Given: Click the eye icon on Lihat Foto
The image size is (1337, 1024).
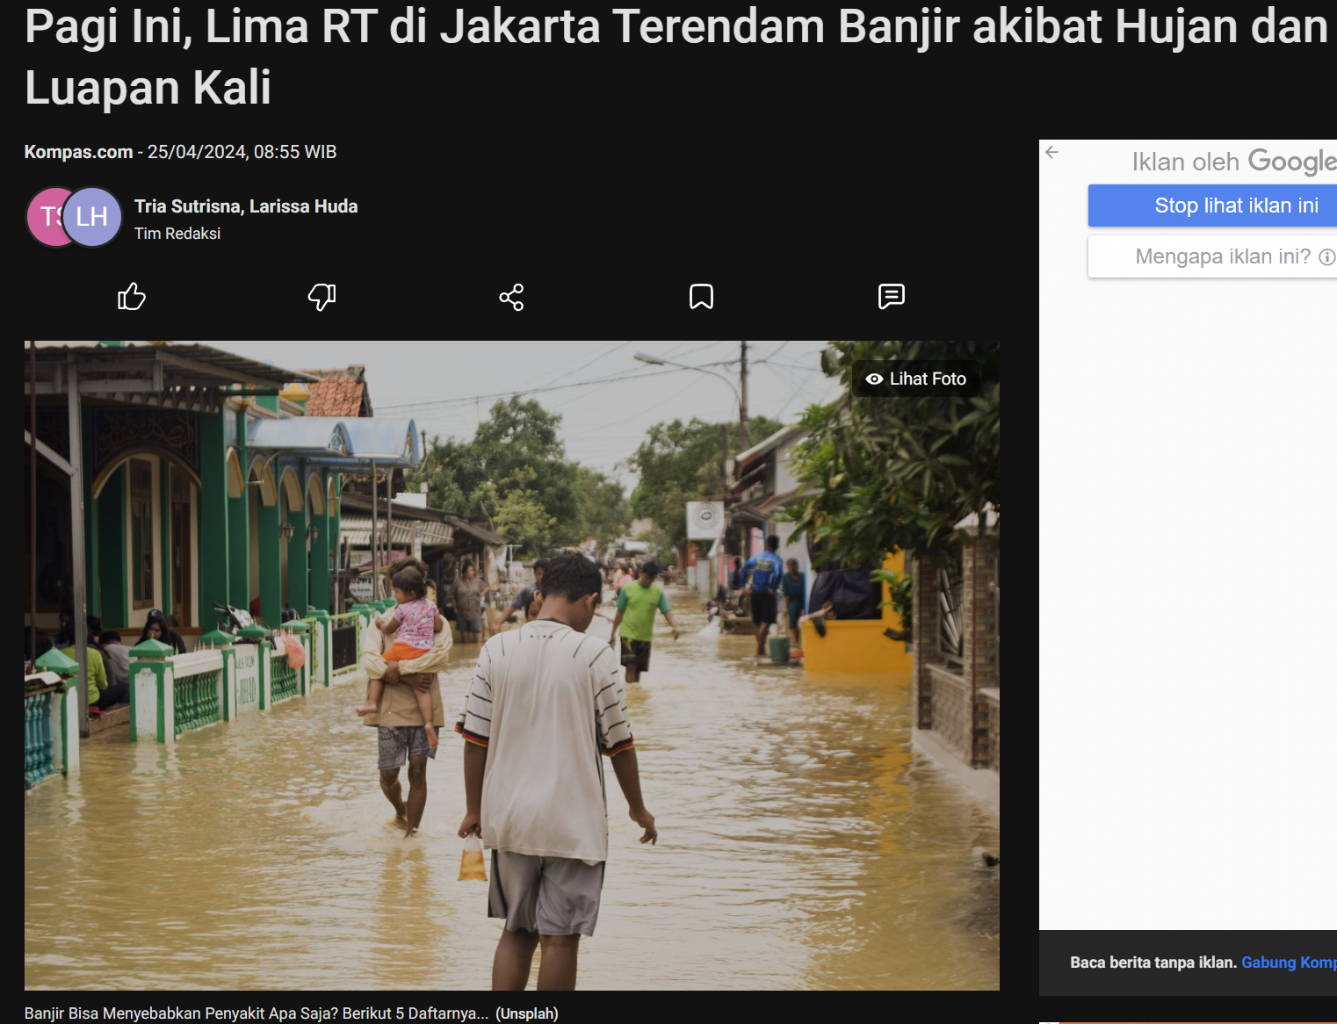Looking at the screenshot, I should 874,379.
